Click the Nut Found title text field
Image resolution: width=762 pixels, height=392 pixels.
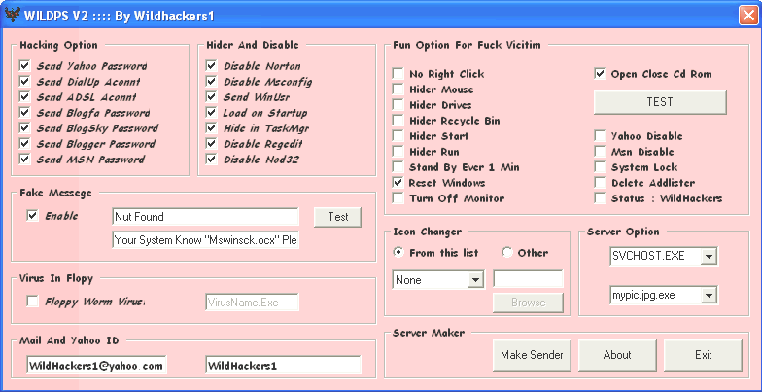click(x=206, y=216)
